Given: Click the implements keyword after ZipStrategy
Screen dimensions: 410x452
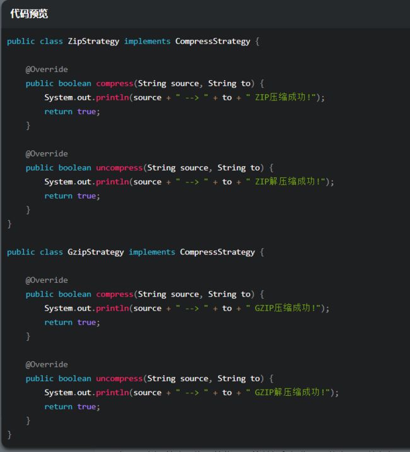Looking at the screenshot, I should click(147, 41).
